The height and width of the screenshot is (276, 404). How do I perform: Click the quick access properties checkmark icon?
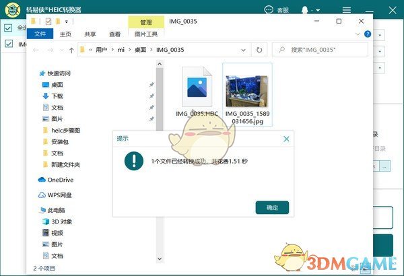pos(48,21)
